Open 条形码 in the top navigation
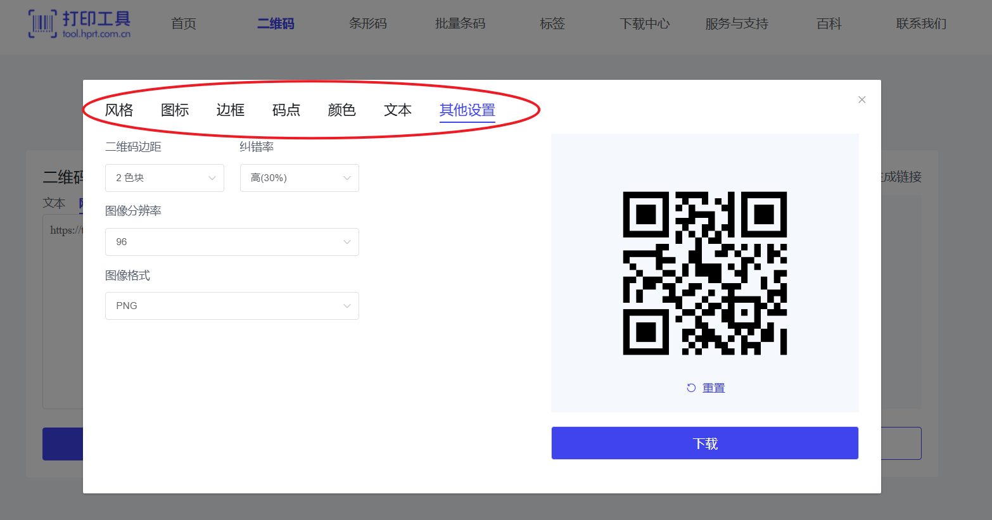 pyautogui.click(x=368, y=24)
